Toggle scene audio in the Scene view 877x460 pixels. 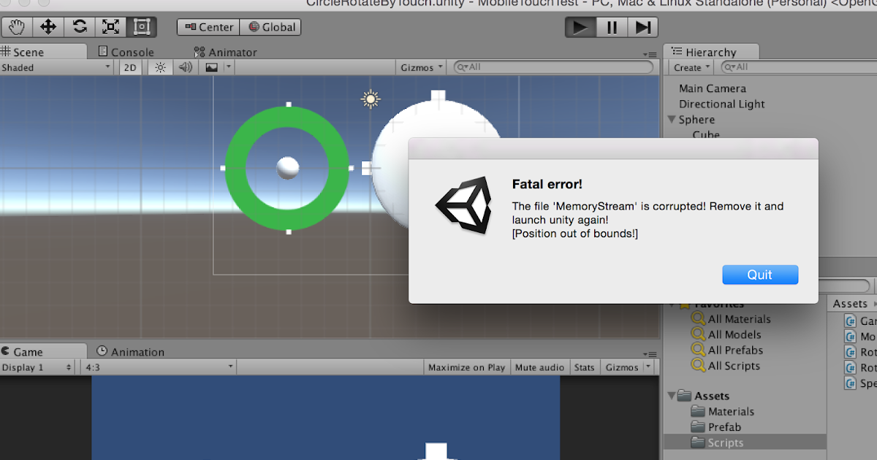pyautogui.click(x=184, y=66)
